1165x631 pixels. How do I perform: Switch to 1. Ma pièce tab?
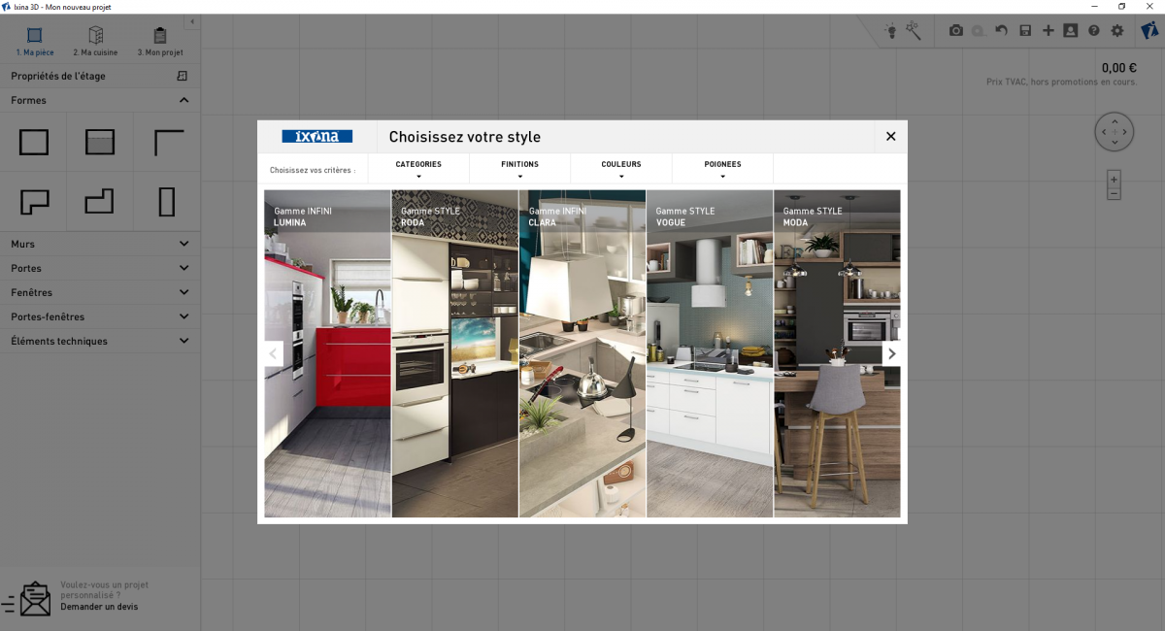click(34, 41)
